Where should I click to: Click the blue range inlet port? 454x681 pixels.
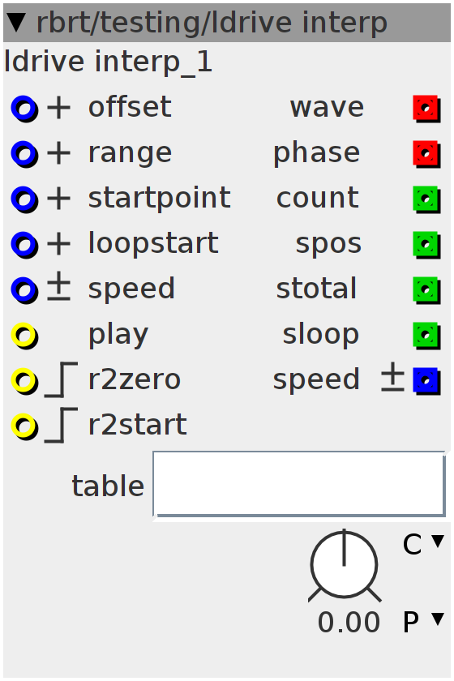pos(24,154)
